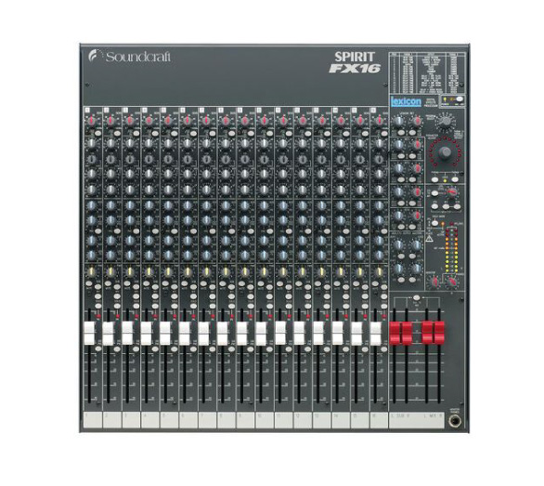Grab the SUB right red fader
The width and height of the screenshot is (544, 486).
(407, 334)
